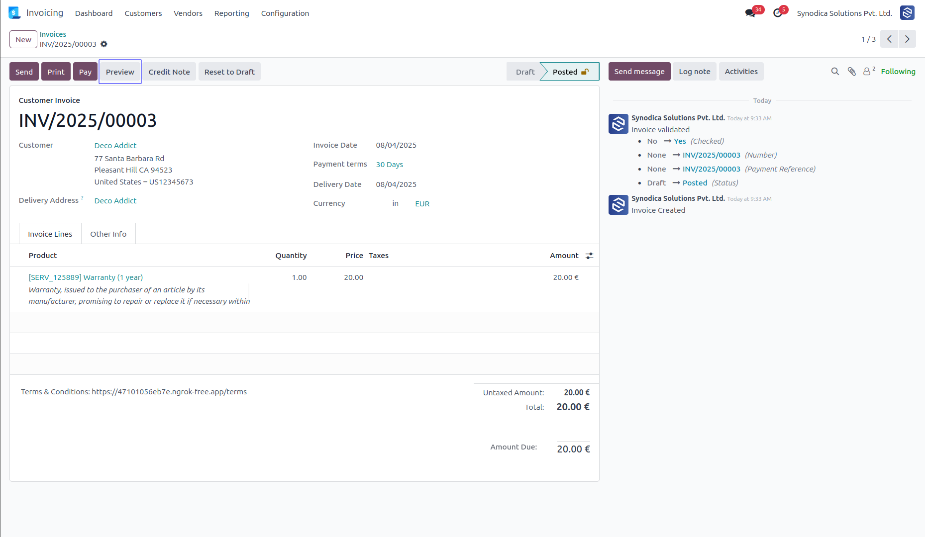The height and width of the screenshot is (537, 930).
Task: Open the Deco Addict delivery address link
Action: pyautogui.click(x=115, y=200)
